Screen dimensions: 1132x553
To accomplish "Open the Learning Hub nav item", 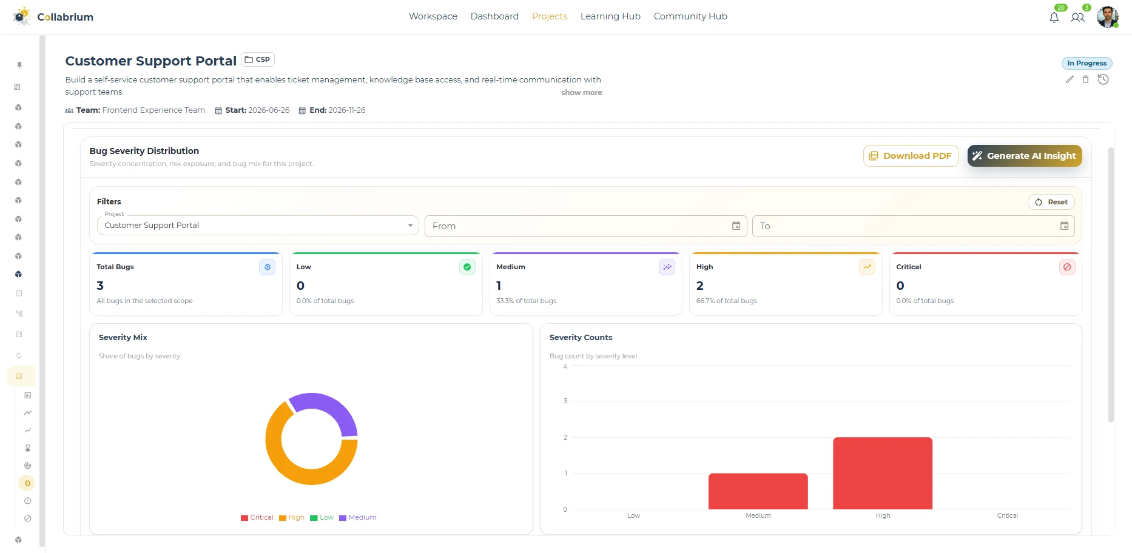I will (610, 16).
